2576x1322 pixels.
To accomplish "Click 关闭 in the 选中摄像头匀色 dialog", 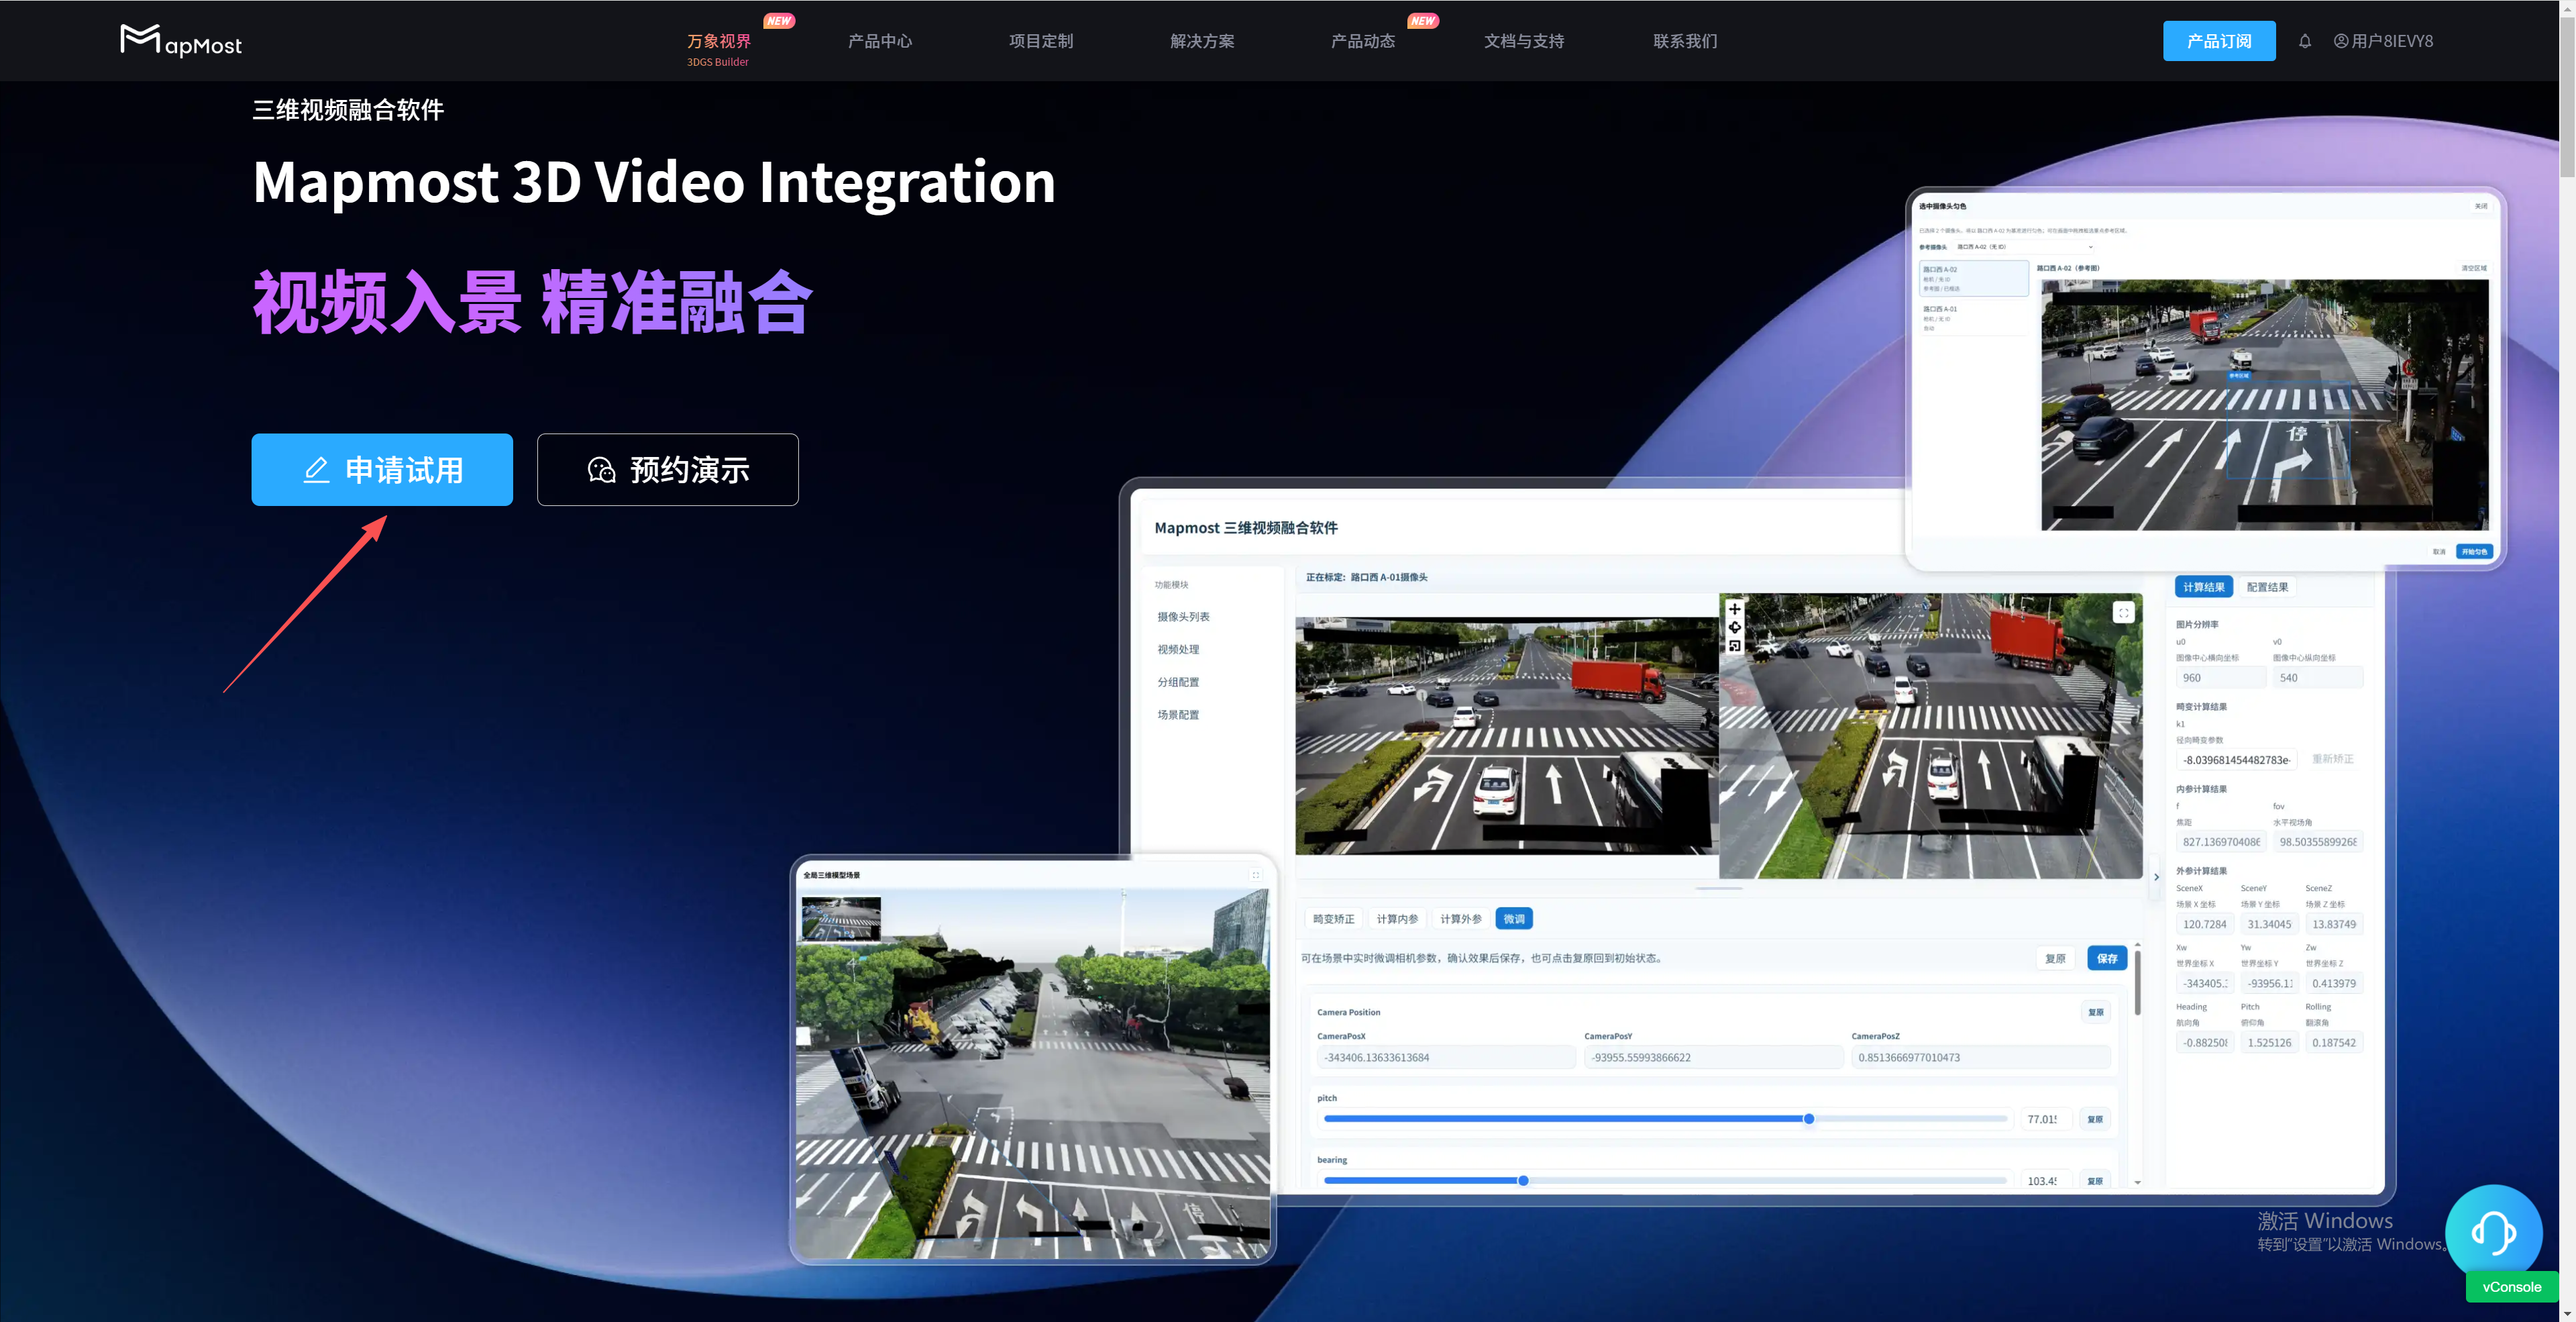I will (2481, 206).
